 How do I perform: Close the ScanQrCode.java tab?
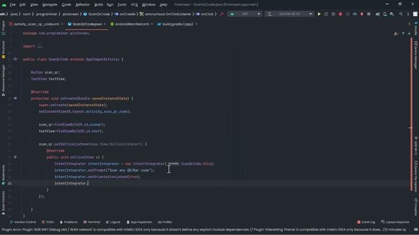click(x=105, y=24)
